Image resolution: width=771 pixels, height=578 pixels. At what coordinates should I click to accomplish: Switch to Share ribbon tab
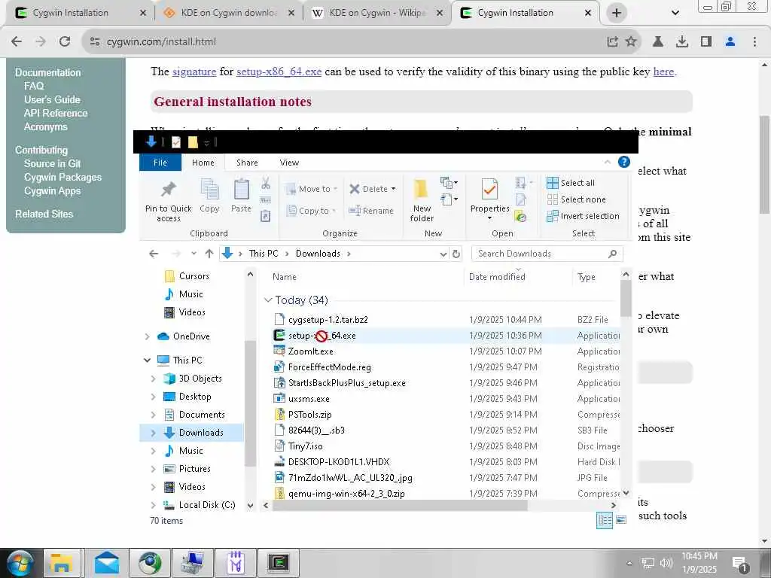pos(247,163)
